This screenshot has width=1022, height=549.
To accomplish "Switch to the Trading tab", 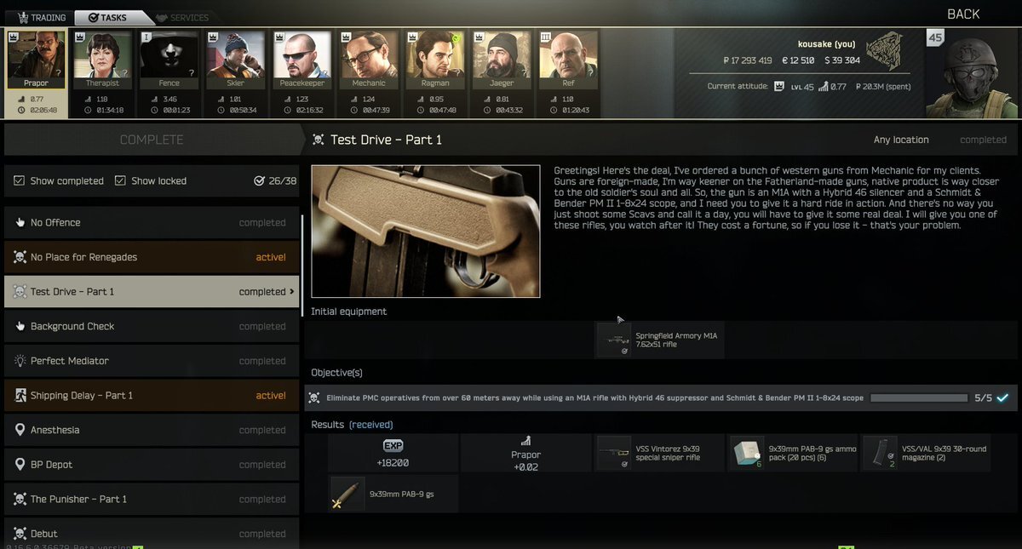I will [41, 17].
